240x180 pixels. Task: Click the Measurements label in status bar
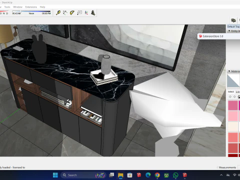click(x=227, y=167)
